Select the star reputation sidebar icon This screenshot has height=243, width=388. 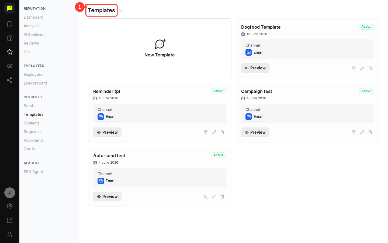[10, 52]
